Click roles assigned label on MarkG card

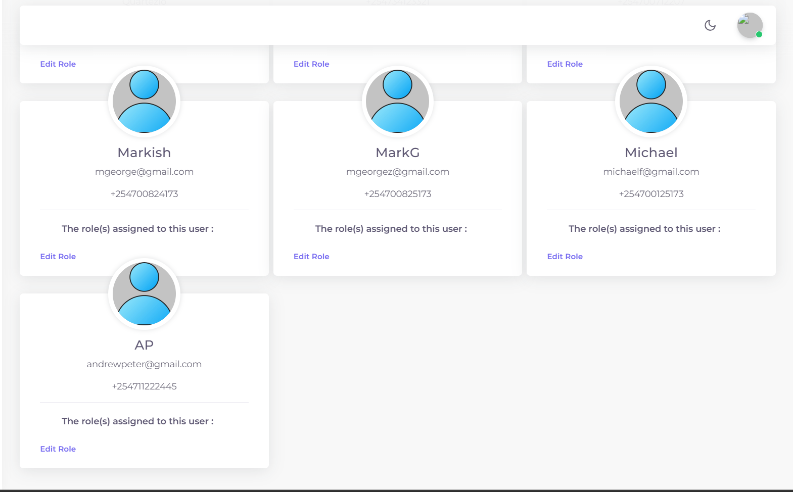(x=391, y=229)
